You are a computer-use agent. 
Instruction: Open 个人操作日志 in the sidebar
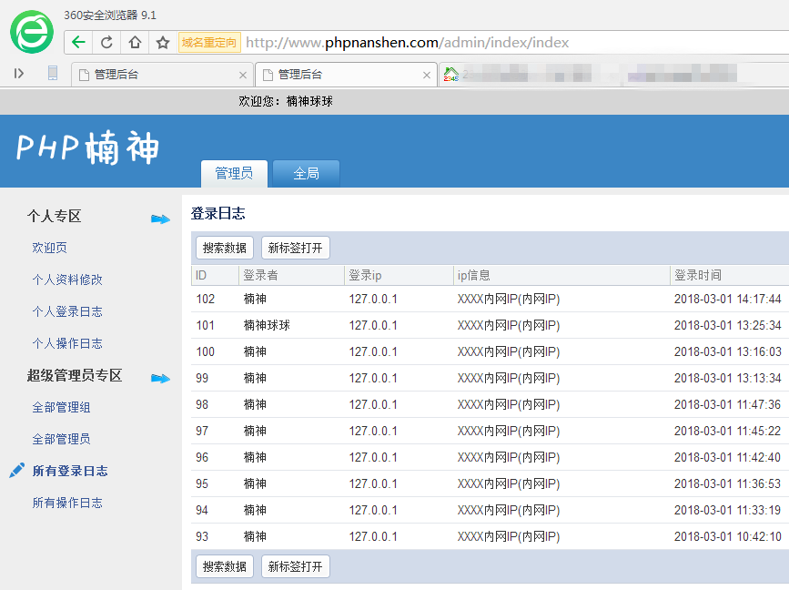tap(67, 343)
